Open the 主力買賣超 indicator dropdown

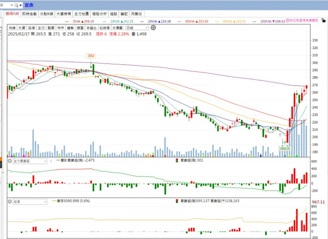(30, 161)
